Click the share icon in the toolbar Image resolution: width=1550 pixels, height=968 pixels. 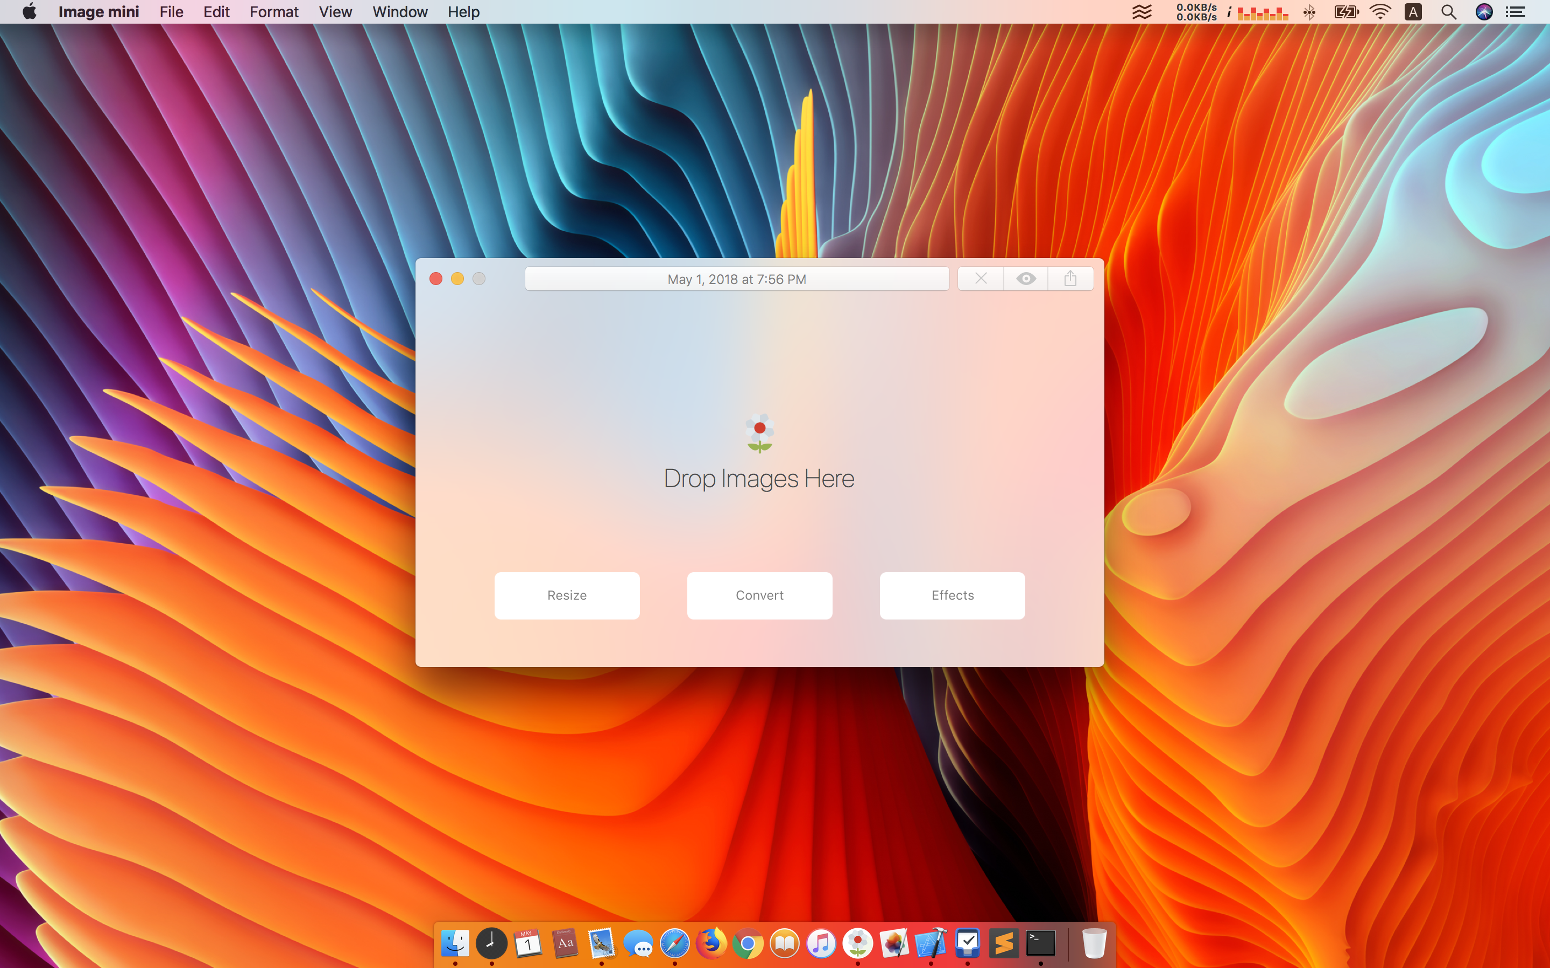(x=1069, y=279)
